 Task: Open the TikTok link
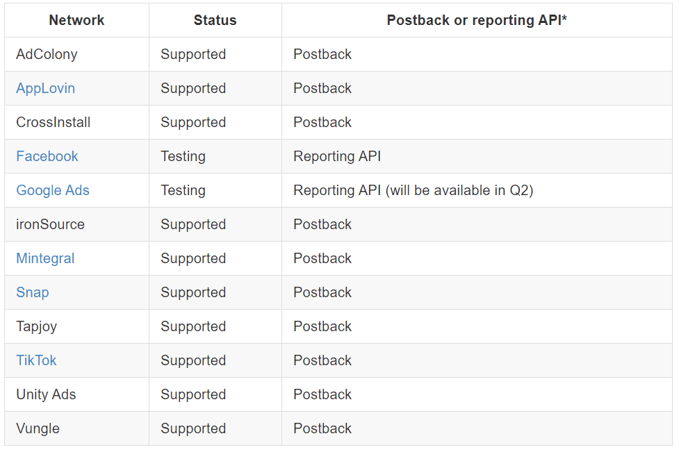tap(36, 360)
